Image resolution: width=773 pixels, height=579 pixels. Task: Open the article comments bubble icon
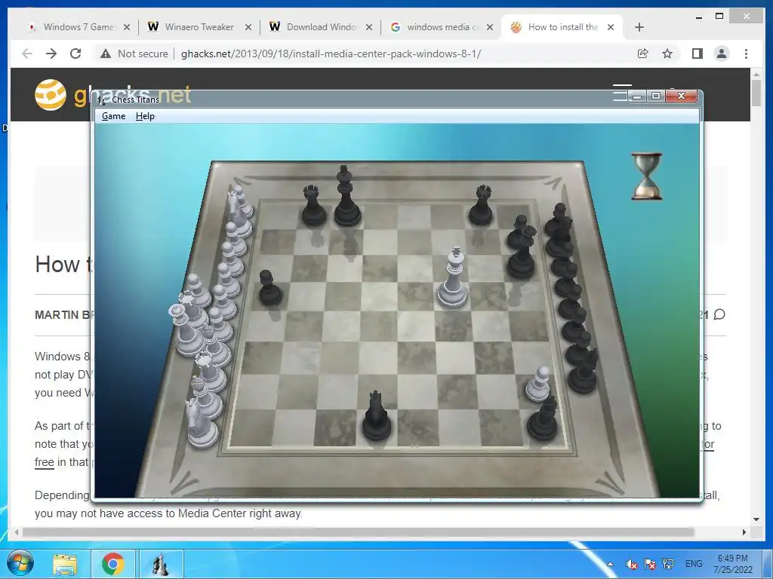point(719,314)
